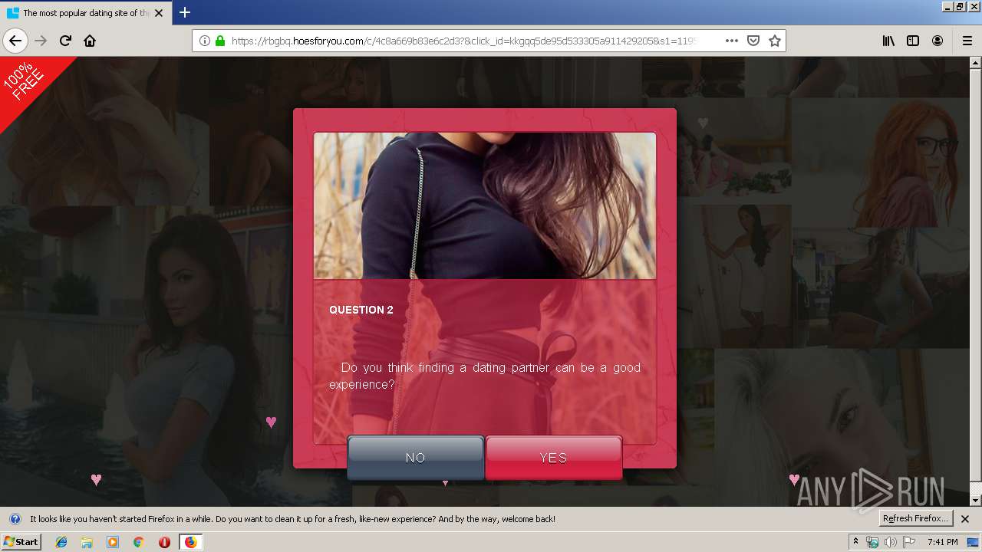Open Action Center flag icon
This screenshot has height=552, width=982.
pyautogui.click(x=909, y=542)
